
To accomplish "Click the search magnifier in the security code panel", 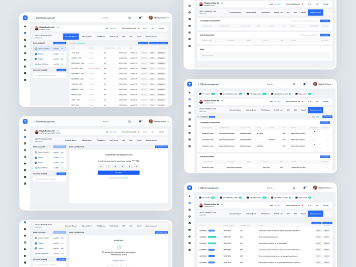I will click(129, 122).
